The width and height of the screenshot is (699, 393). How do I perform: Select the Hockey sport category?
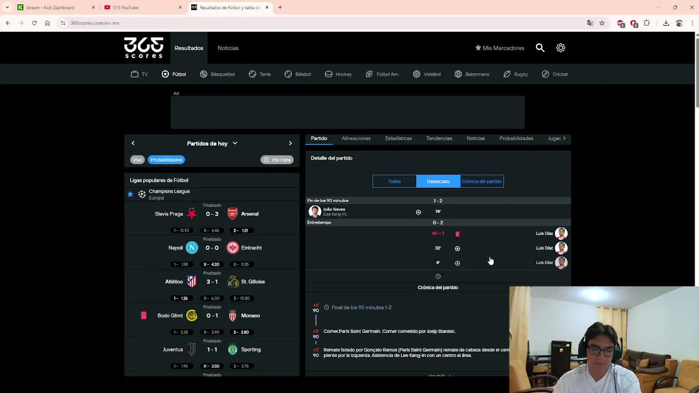339,74
